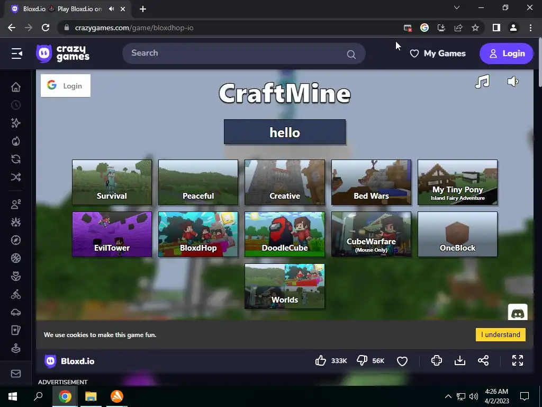This screenshot has height=407, width=542.
Task: Open new games sparkle icon in sidebar
Action: click(x=16, y=123)
